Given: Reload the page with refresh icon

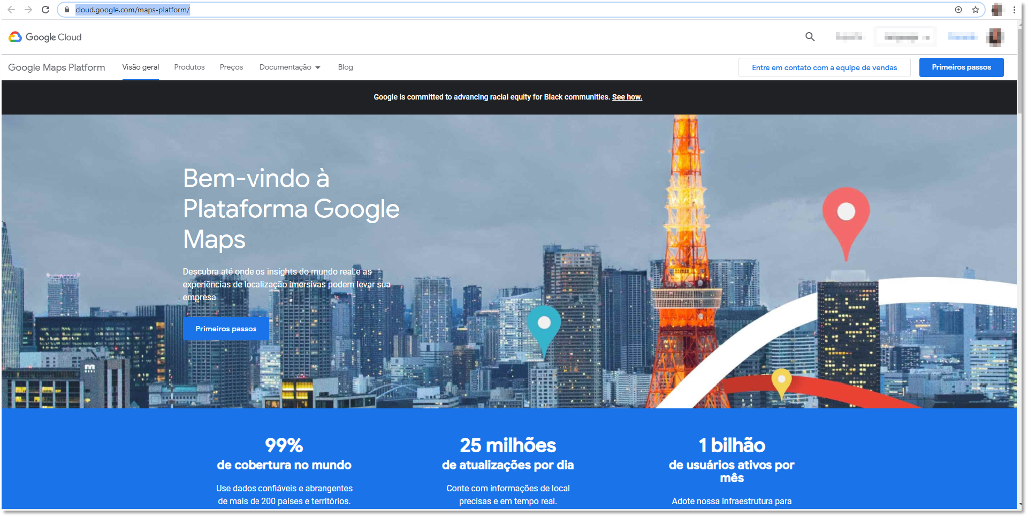Looking at the screenshot, I should click(x=45, y=10).
